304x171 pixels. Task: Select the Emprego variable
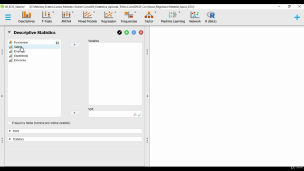(x=34, y=51)
